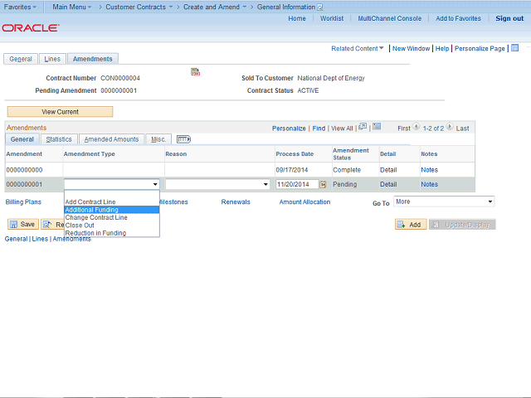Click the View Current button
Viewport: 531px width, 398px height.
[60, 112]
